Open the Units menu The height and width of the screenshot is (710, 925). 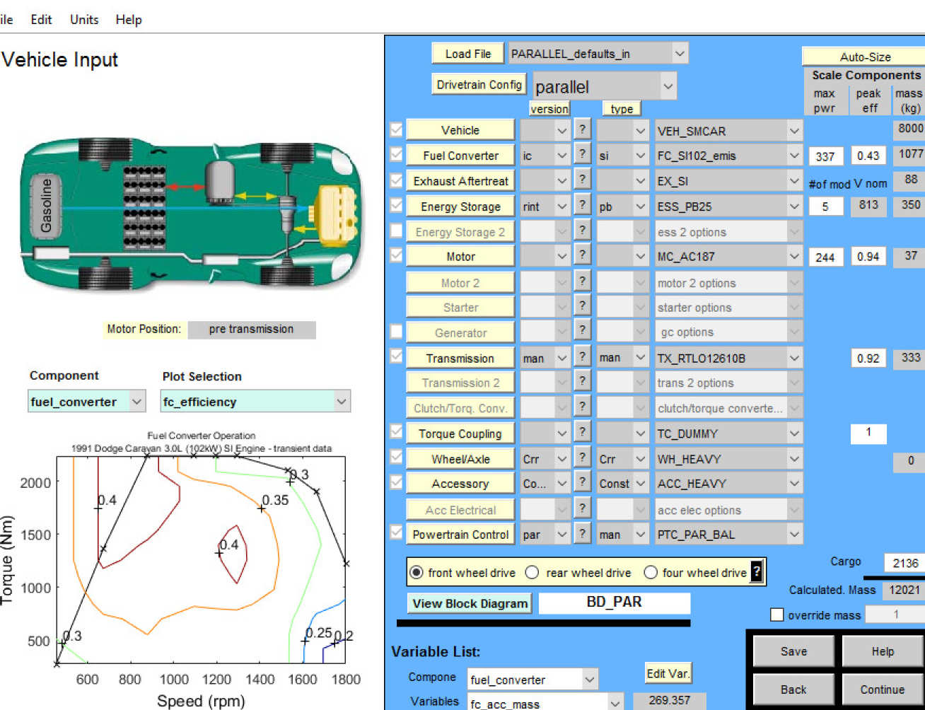(x=84, y=20)
